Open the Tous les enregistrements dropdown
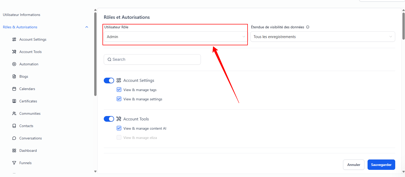 (322, 37)
